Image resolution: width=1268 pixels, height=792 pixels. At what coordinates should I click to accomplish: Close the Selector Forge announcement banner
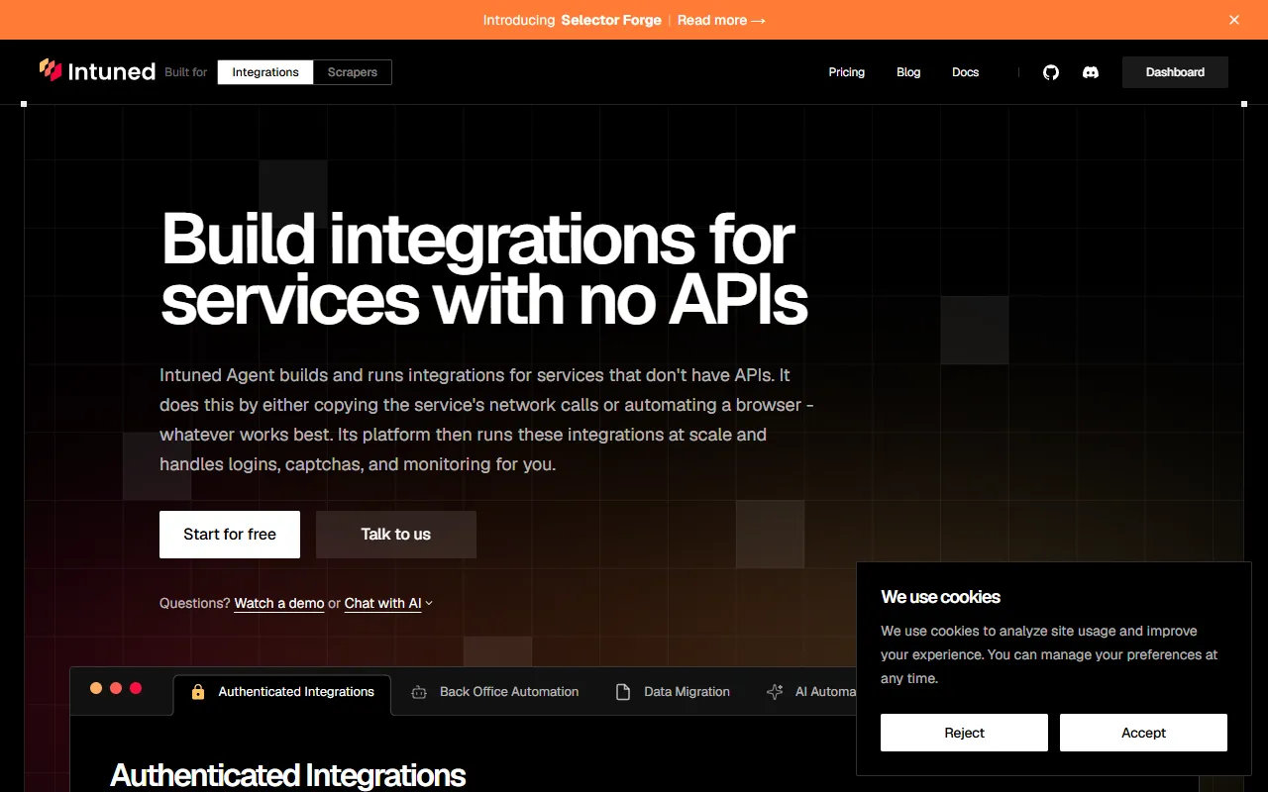(1234, 20)
